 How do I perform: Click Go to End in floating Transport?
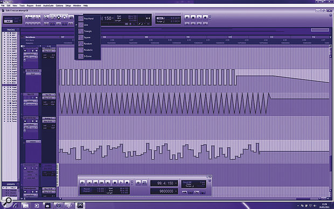coord(108,183)
